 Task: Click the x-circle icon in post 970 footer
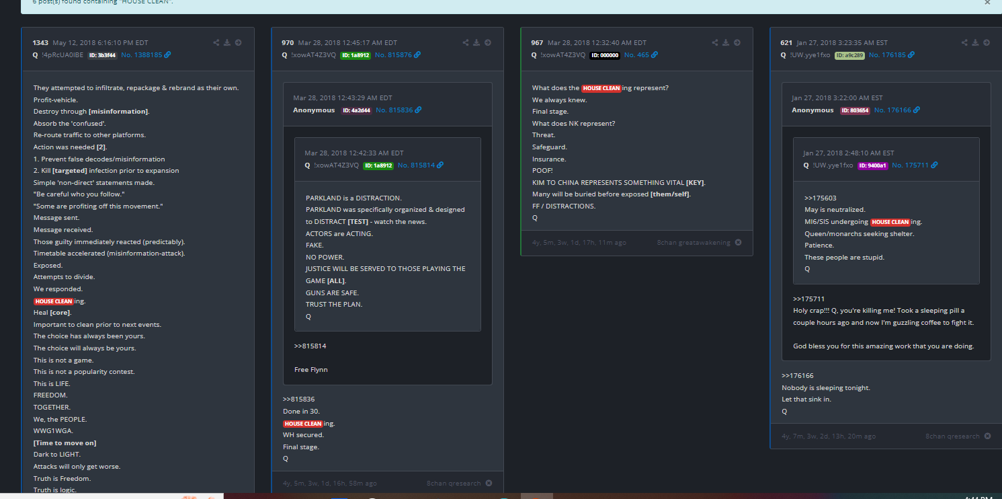click(489, 483)
